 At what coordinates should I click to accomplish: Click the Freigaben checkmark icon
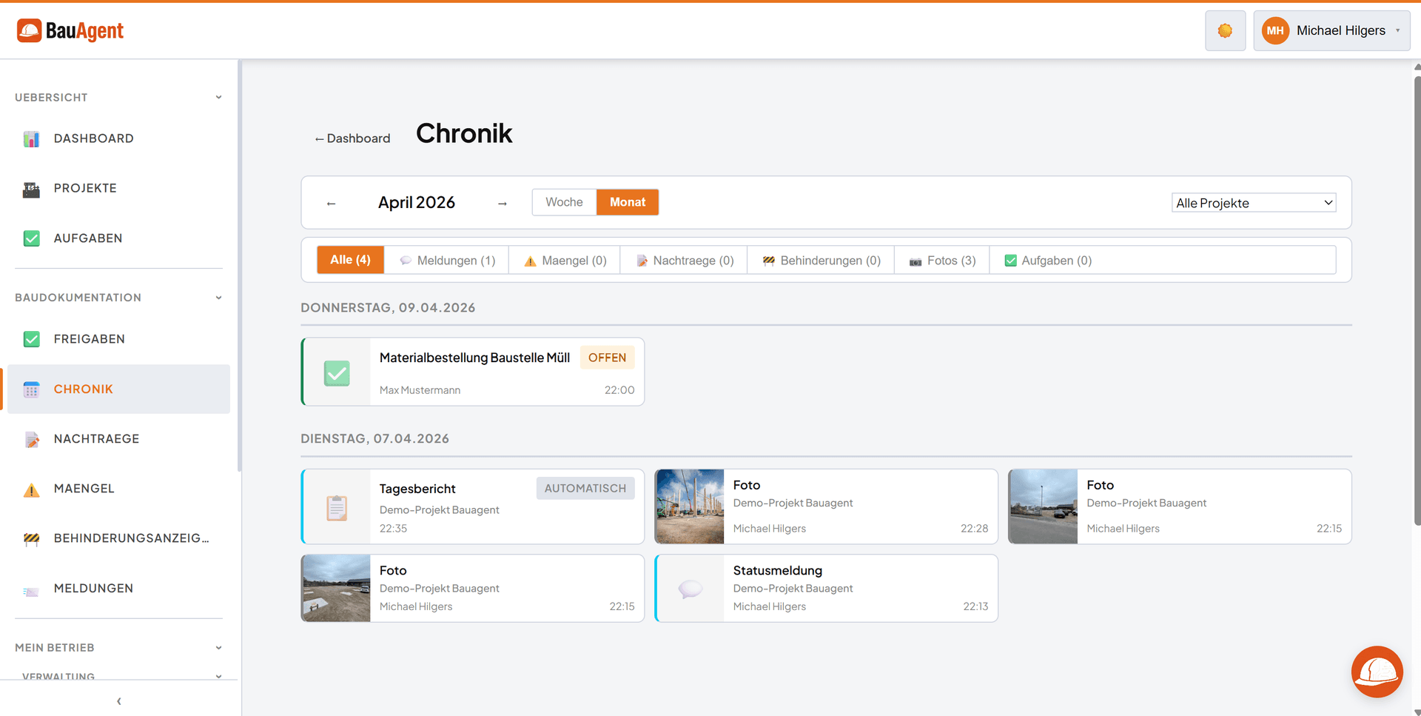point(32,338)
